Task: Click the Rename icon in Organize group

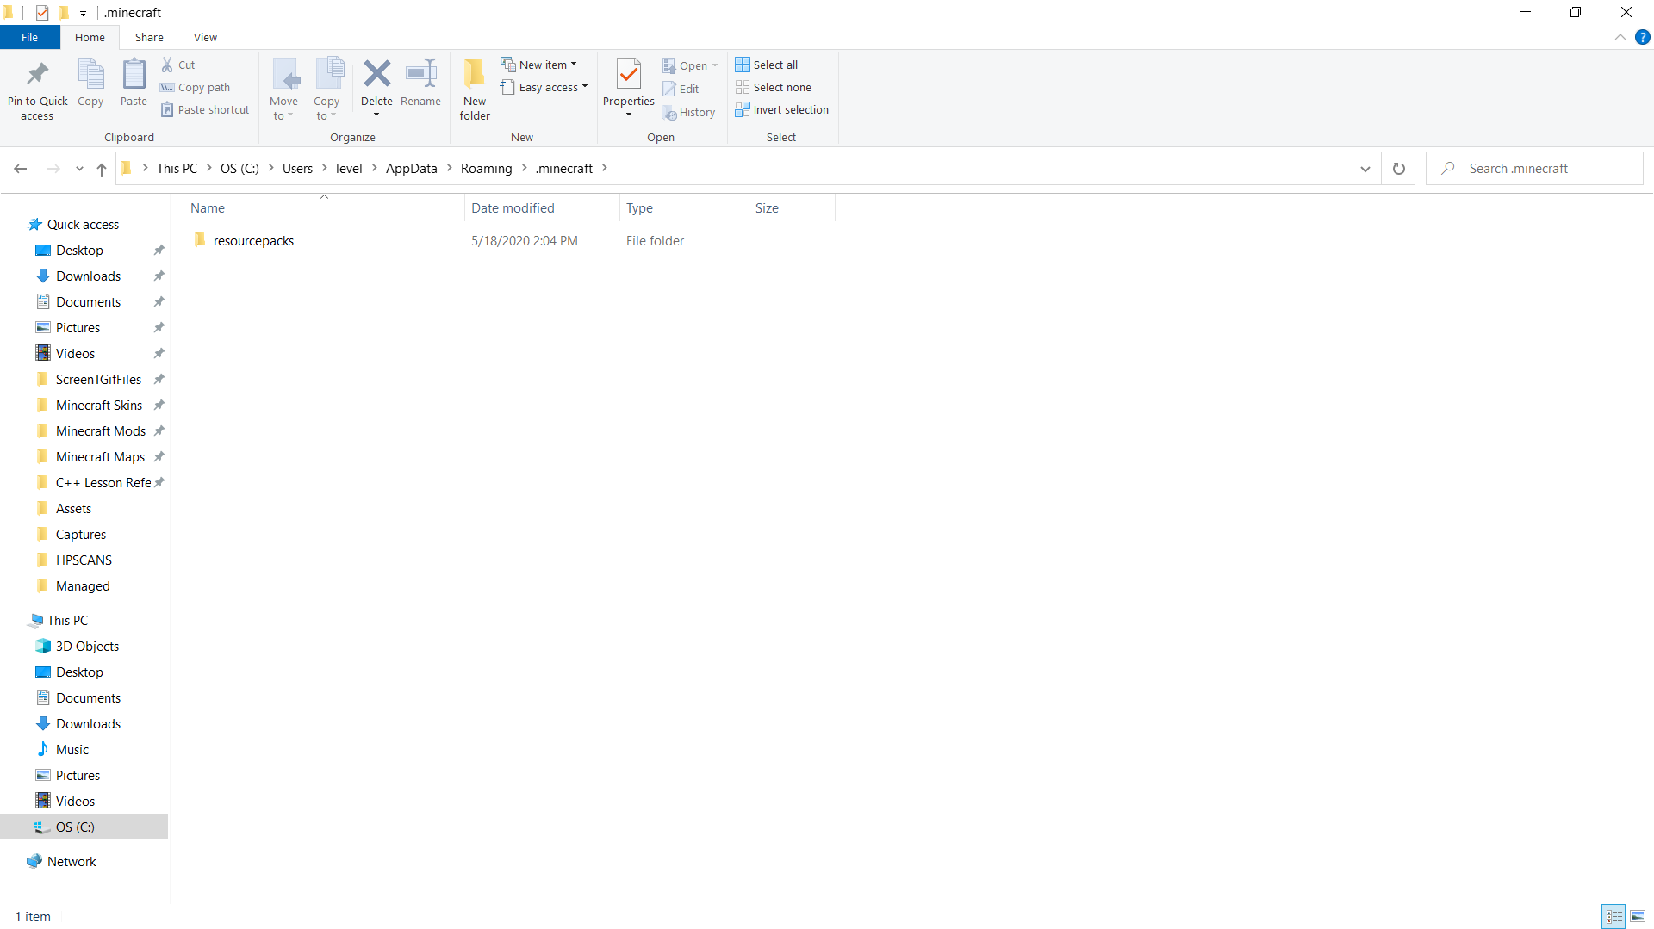Action: coord(421,73)
